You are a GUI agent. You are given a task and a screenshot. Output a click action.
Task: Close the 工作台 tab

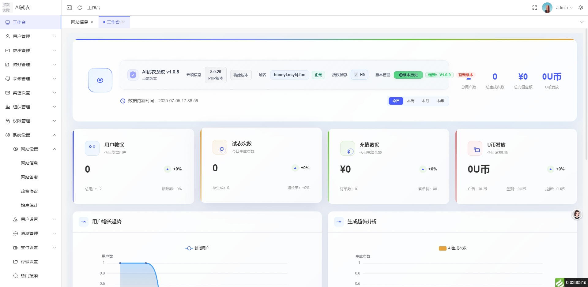pos(123,22)
